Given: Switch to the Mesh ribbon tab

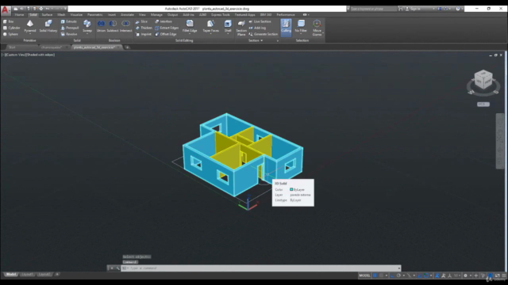Looking at the screenshot, I should coord(61,14).
